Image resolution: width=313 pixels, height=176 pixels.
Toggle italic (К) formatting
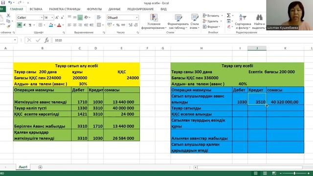(x=24, y=25)
